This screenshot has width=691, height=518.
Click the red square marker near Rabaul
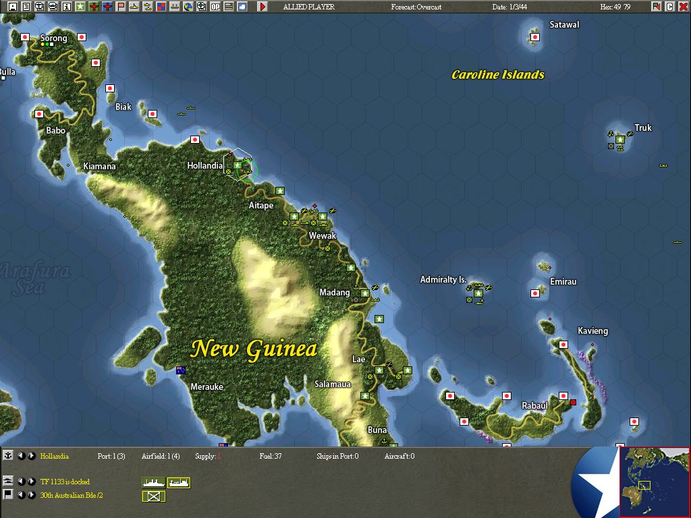click(574, 402)
